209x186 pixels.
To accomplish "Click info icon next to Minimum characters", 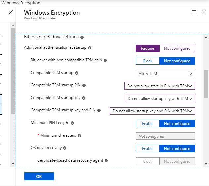I will pyautogui.click(x=79, y=136).
